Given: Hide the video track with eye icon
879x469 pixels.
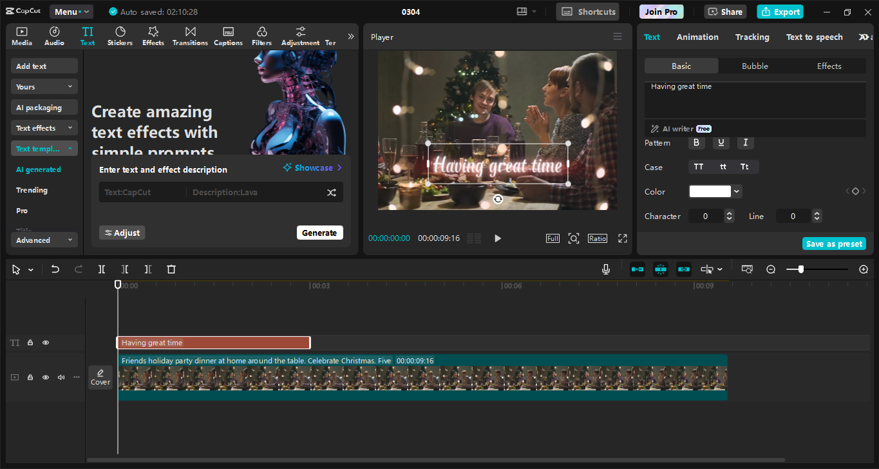Looking at the screenshot, I should coord(46,377).
